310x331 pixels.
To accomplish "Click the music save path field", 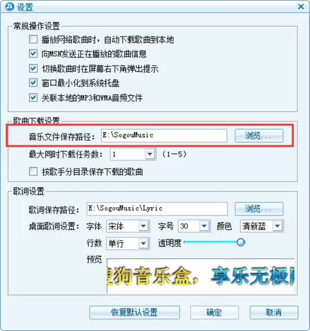I will pyautogui.click(x=164, y=135).
